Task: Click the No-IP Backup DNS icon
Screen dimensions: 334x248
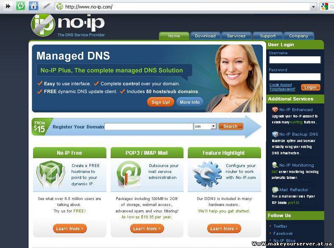Action: coord(275,134)
